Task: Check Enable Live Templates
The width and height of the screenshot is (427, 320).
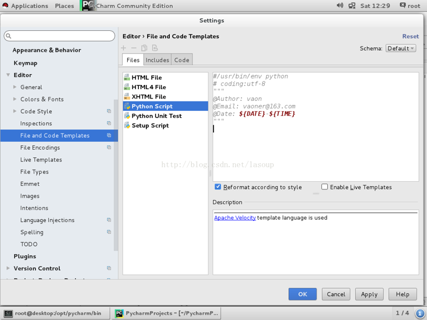Action: pyautogui.click(x=324, y=187)
